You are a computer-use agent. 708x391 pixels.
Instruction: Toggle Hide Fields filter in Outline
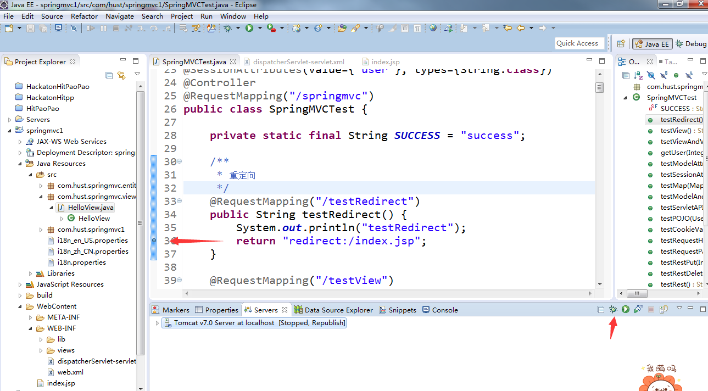[651, 75]
